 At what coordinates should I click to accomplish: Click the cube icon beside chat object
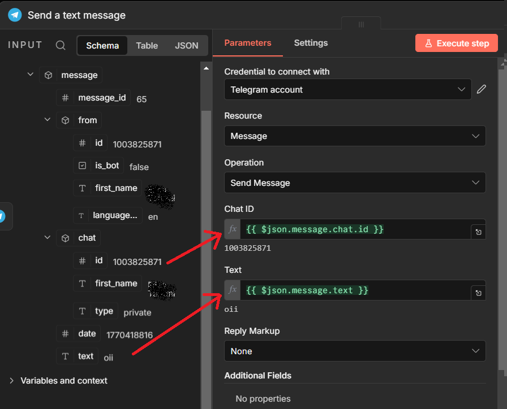tap(65, 238)
